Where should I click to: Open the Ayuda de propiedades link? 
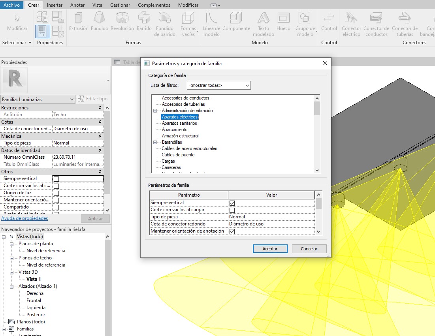[24, 218]
